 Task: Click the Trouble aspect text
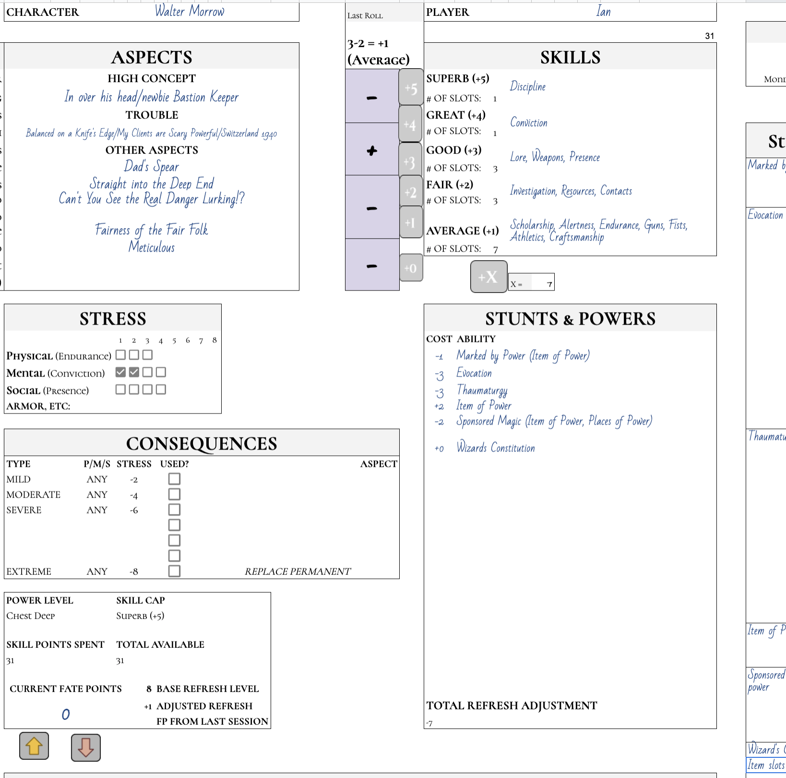coord(152,134)
